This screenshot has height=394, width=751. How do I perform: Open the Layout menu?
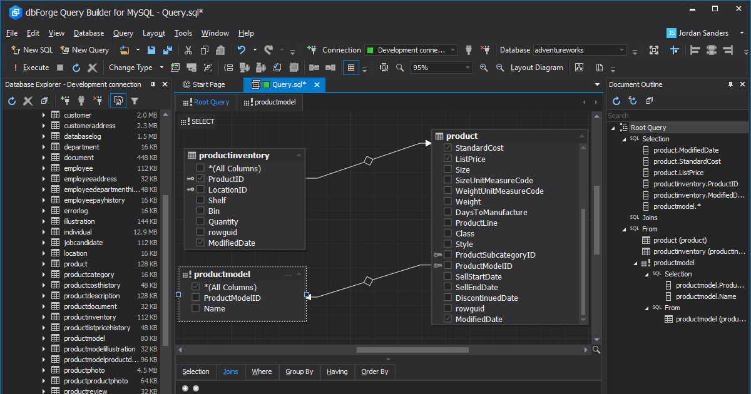tap(154, 33)
